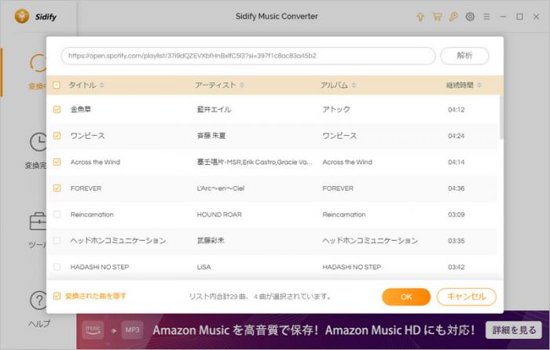Screen dimensions: 550x350
Task: Select artist 藍井エイル
Action: coord(214,109)
